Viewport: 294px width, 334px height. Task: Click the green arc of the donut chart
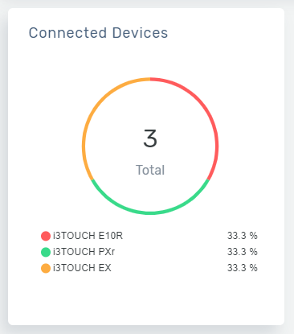[x=150, y=213]
